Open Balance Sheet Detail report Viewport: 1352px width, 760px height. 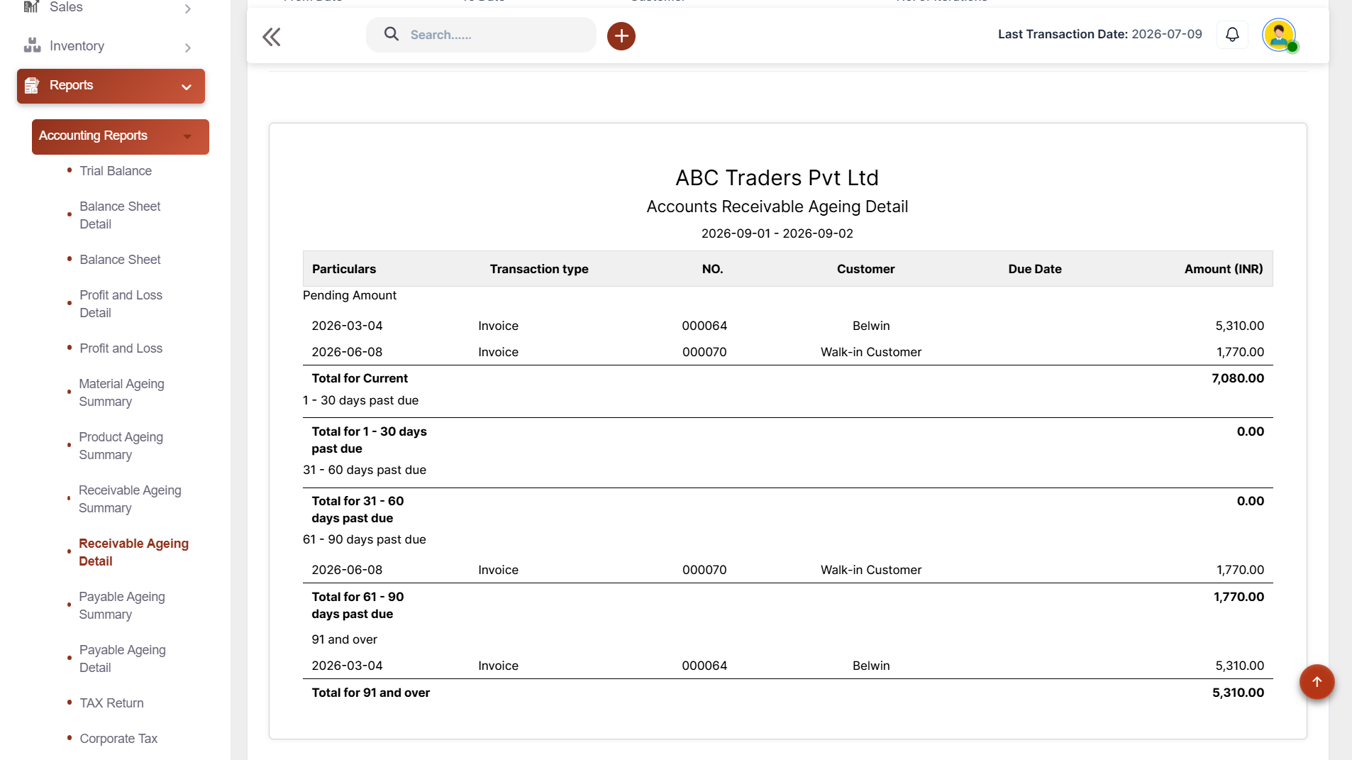120,215
